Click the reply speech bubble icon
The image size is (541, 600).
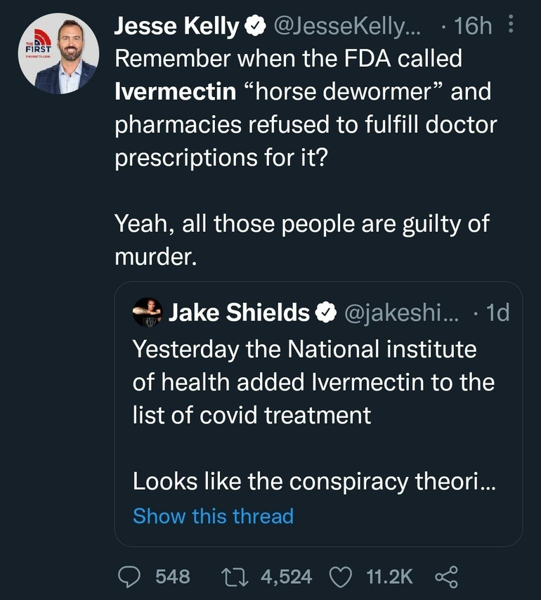point(130,577)
